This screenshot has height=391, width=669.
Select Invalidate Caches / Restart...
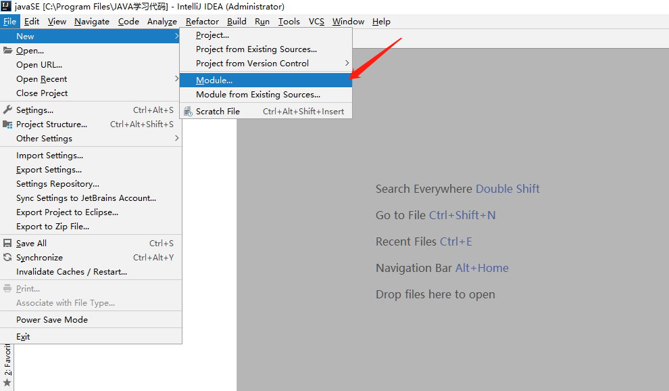91,272
